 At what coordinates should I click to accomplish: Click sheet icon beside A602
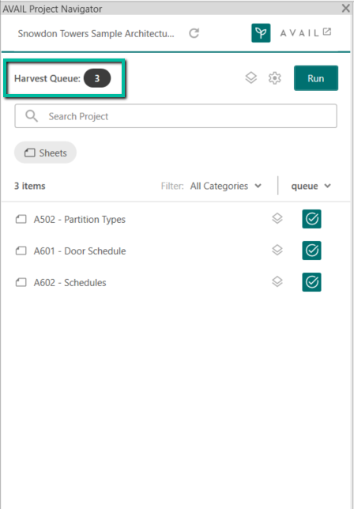point(21,282)
